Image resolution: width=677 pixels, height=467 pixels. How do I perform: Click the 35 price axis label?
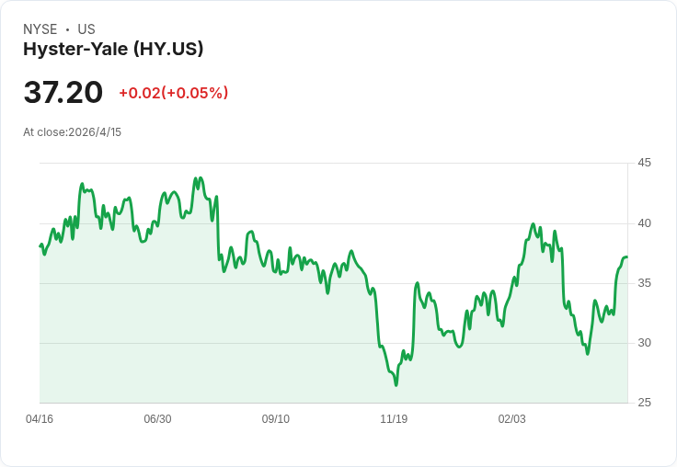click(x=645, y=283)
